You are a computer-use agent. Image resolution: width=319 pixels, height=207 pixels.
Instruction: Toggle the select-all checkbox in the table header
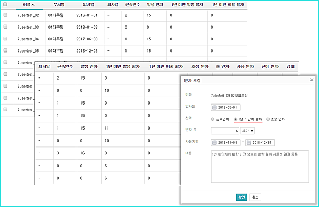(x=5, y=4)
